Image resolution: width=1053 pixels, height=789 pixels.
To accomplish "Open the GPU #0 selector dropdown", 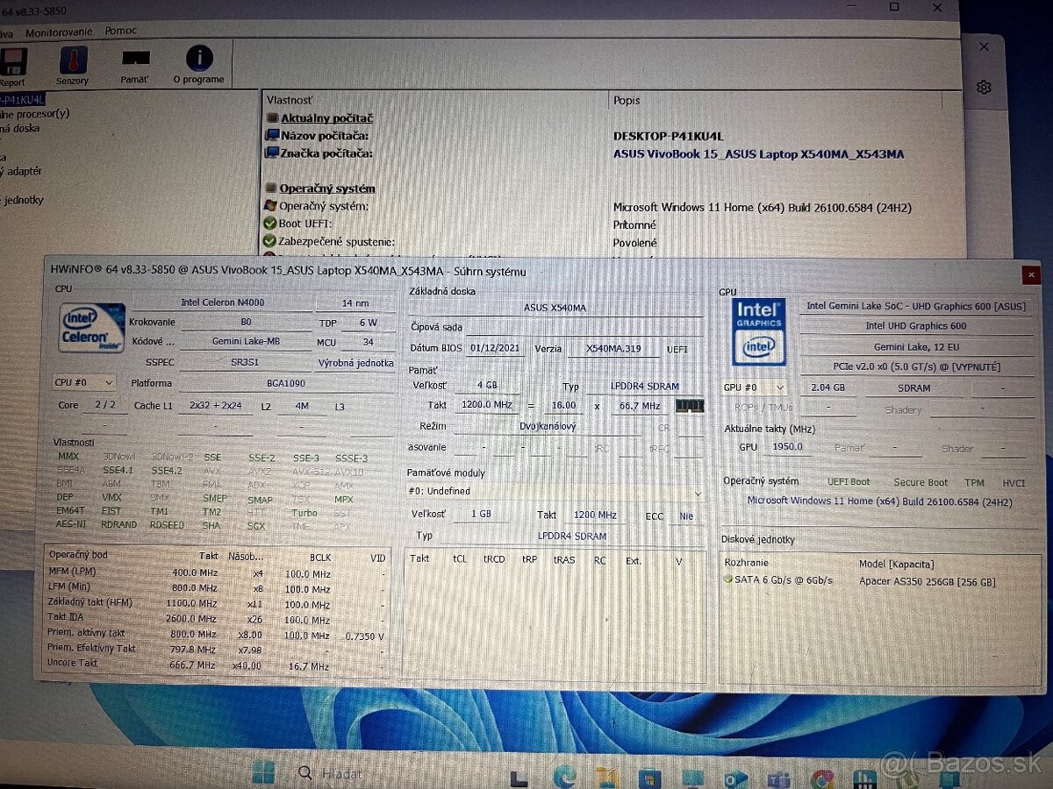I will coord(754,387).
